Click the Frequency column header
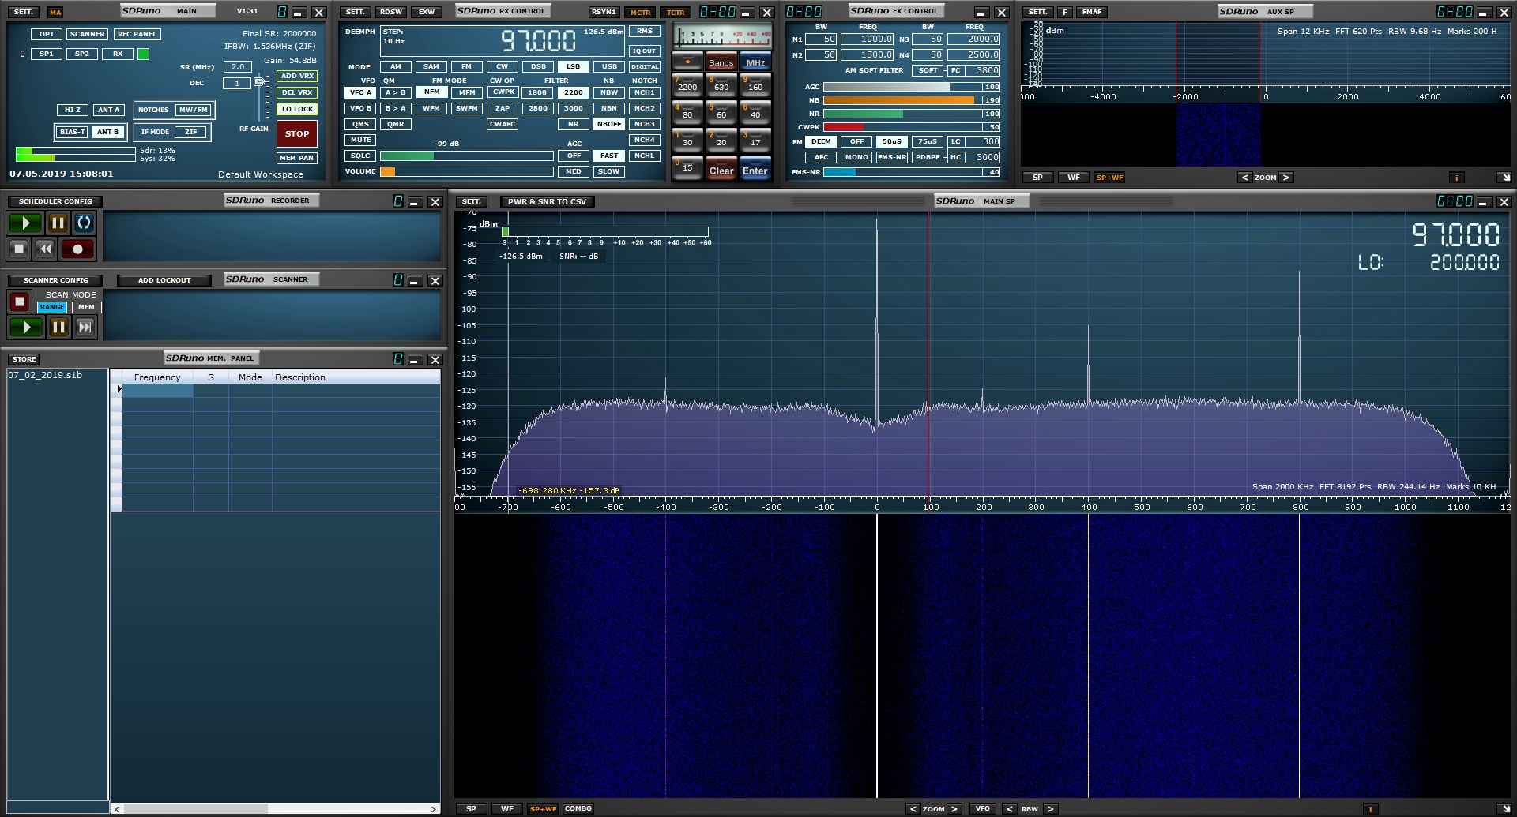The width and height of the screenshot is (1517, 817). coord(157,377)
